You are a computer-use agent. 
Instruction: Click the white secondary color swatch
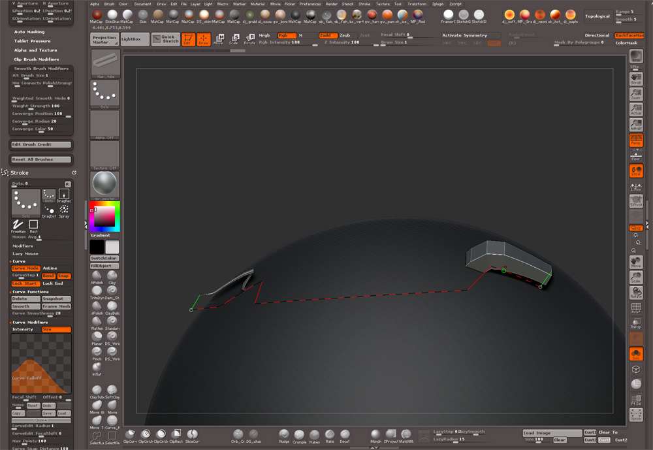112,247
